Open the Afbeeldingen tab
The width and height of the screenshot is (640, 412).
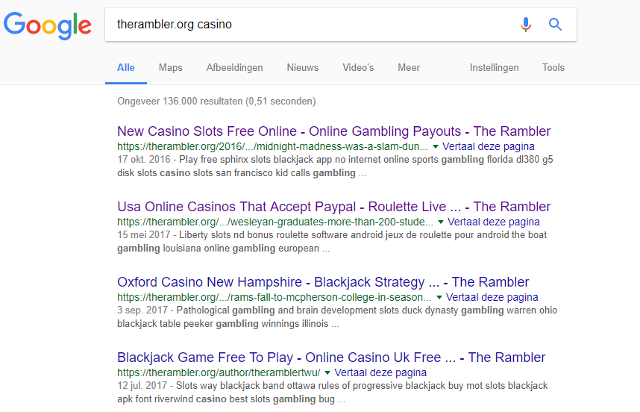[235, 68]
